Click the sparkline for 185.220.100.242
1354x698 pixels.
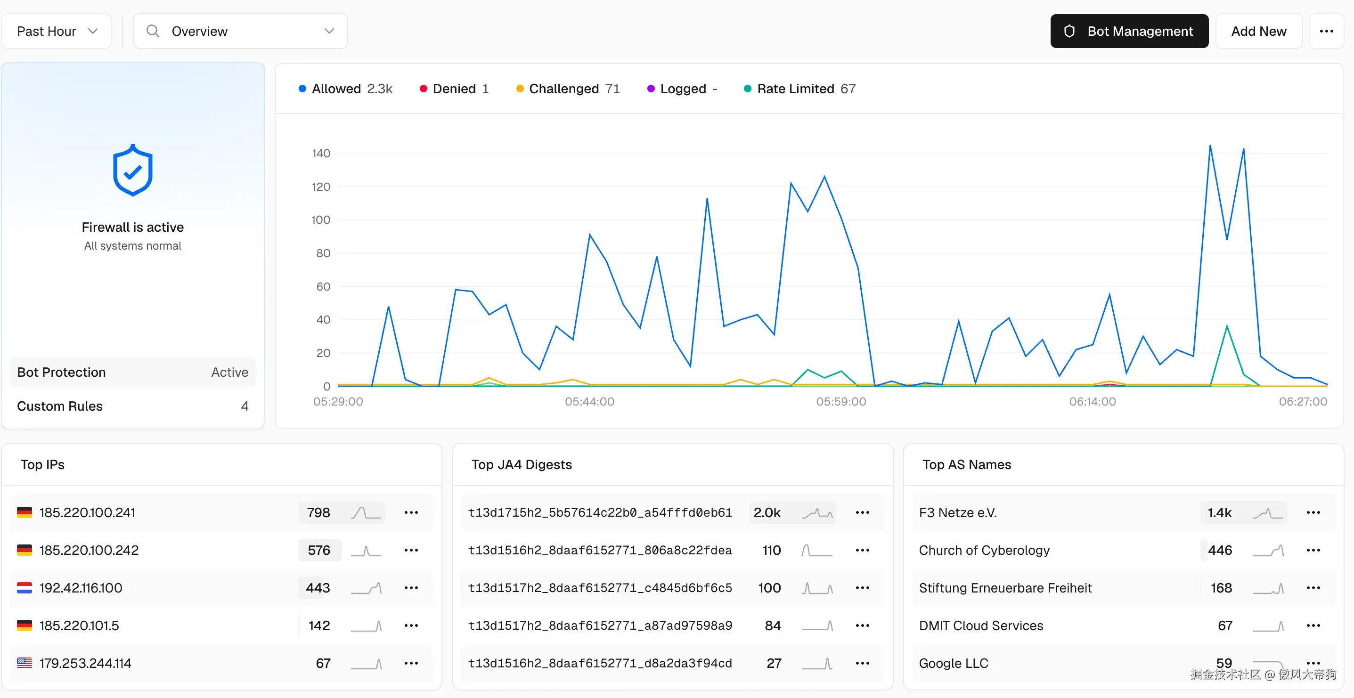(366, 550)
